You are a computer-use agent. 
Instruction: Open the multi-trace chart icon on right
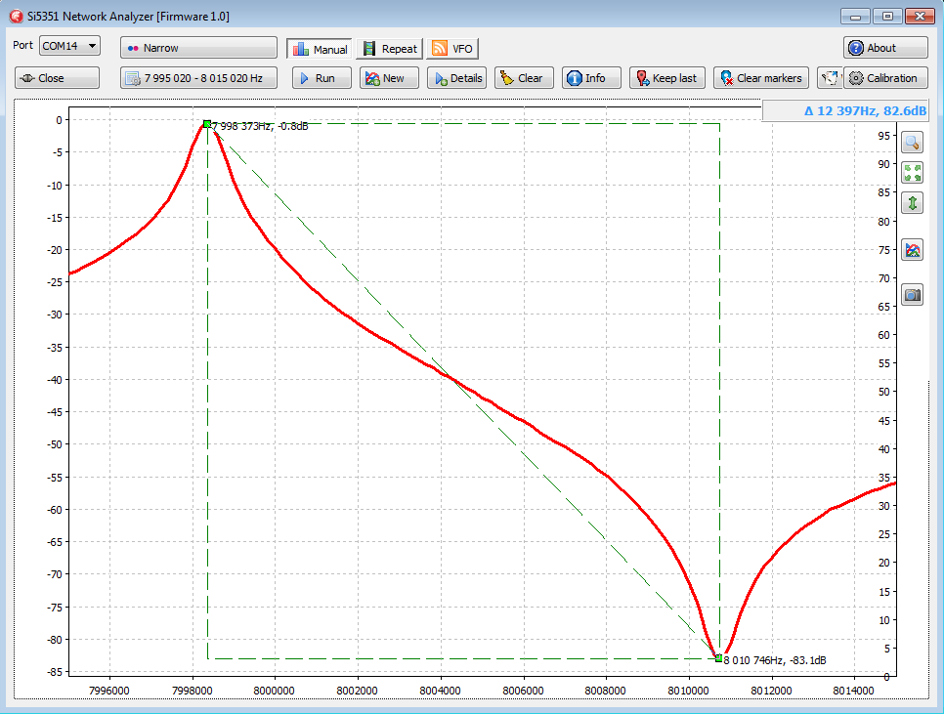coord(912,250)
